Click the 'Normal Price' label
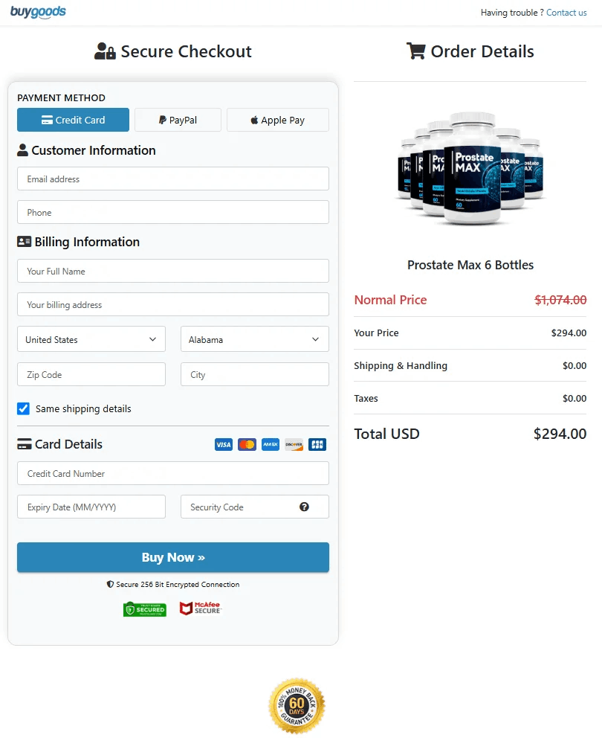602x738 pixels. point(390,300)
